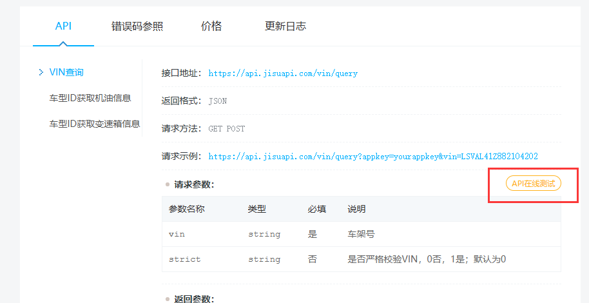Click the 请求方法 label
Image resolution: width=589 pixels, height=303 pixels.
(x=182, y=129)
